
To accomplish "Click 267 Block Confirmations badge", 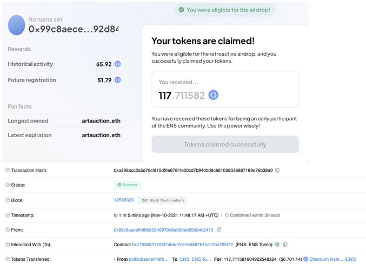I will (x=163, y=200).
